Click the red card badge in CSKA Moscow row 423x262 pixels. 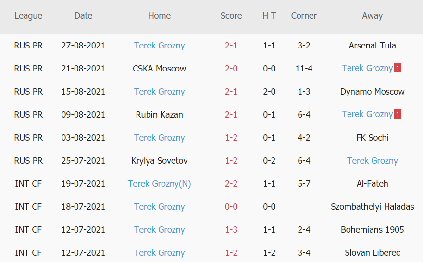(x=398, y=69)
